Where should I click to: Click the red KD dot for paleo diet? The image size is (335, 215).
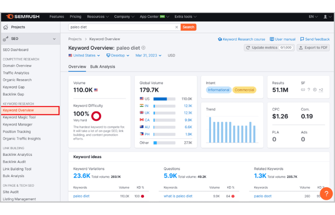143,196
